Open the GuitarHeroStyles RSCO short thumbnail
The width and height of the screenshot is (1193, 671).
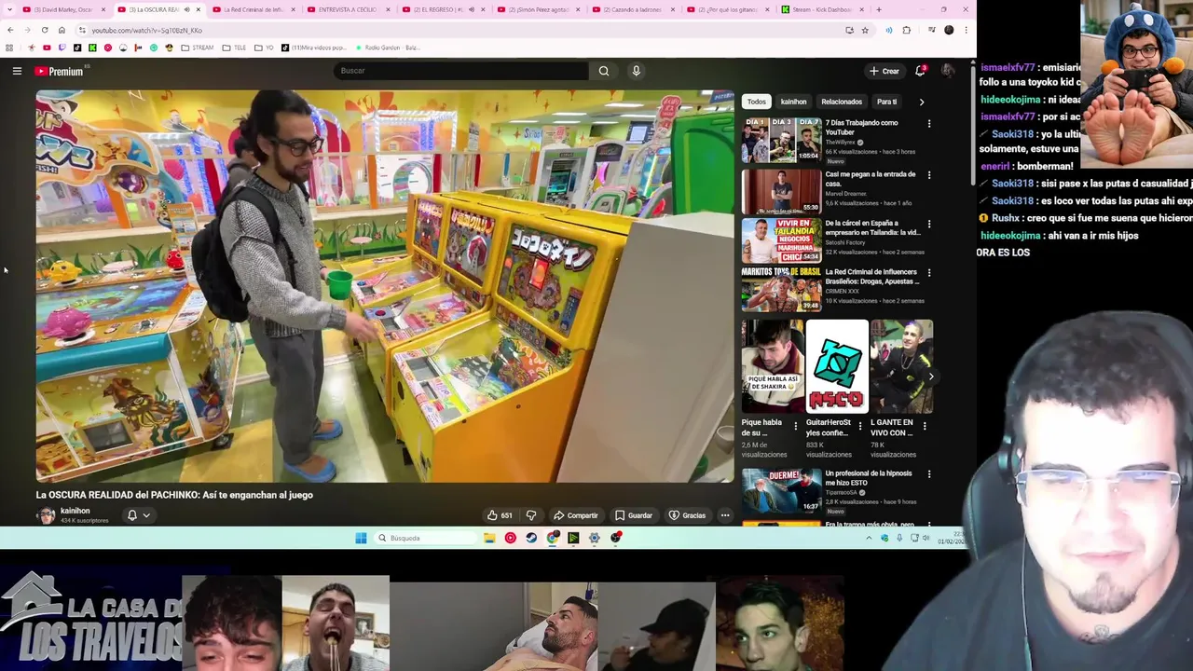pyautogui.click(x=837, y=366)
